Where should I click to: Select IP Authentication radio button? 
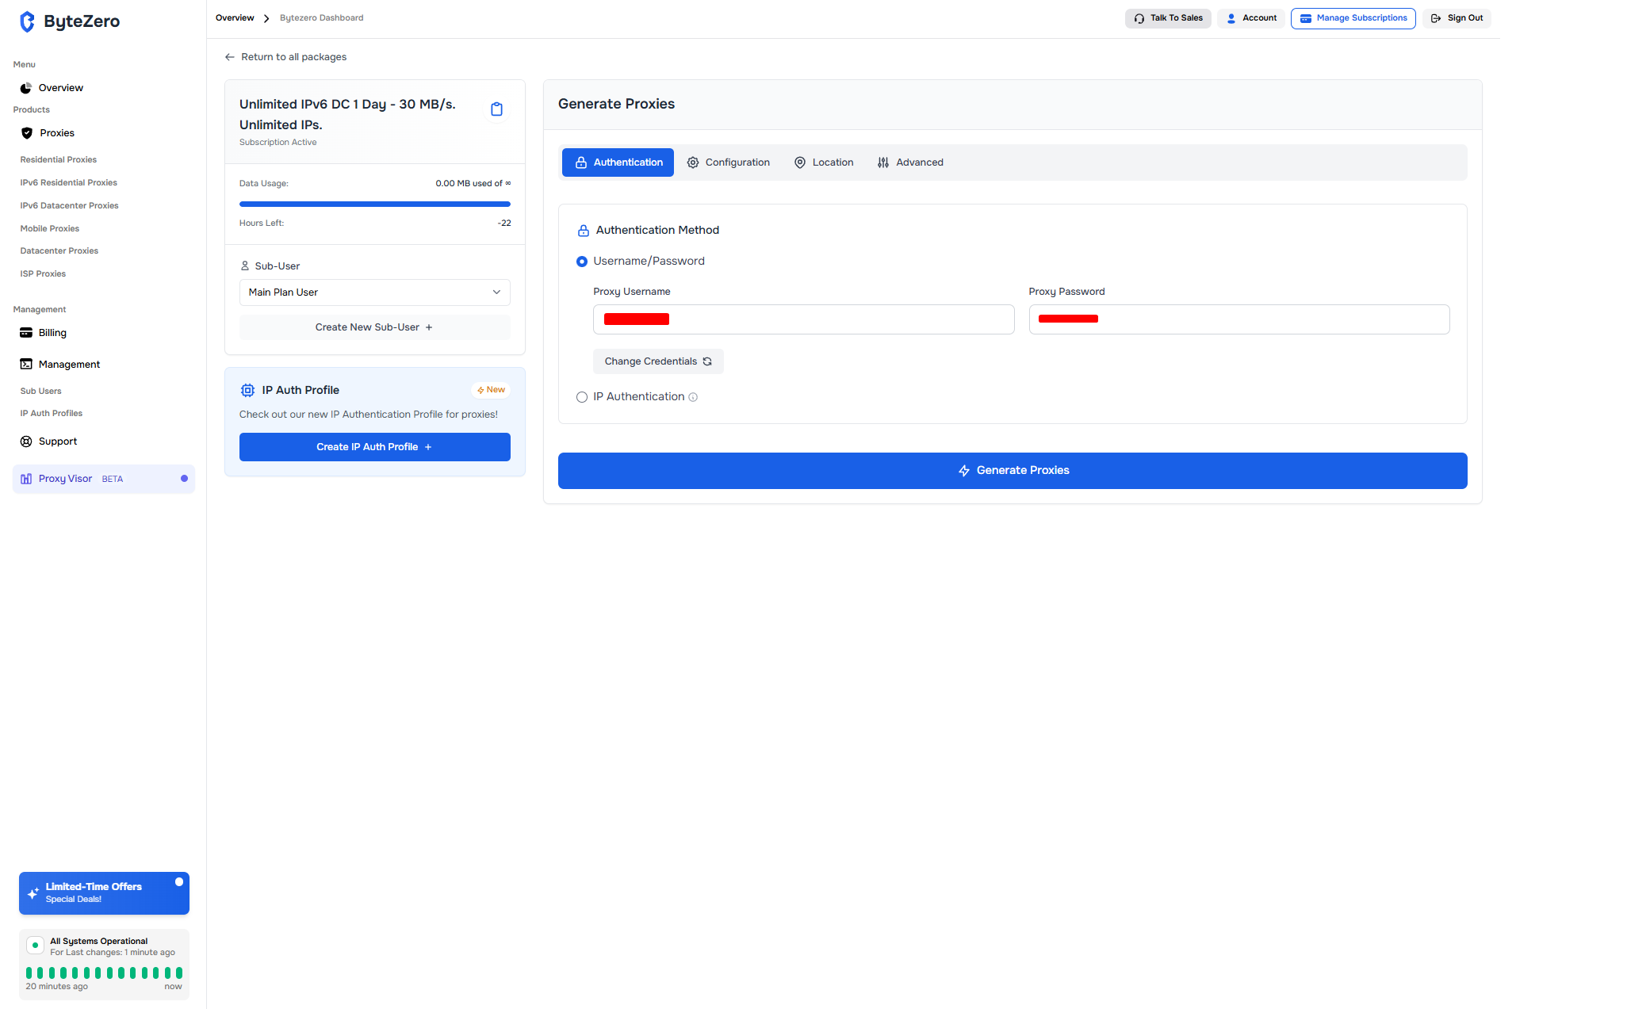click(582, 397)
